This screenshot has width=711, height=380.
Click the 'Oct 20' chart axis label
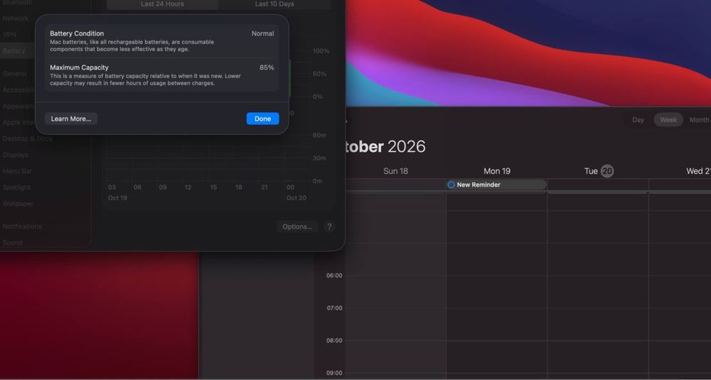296,198
